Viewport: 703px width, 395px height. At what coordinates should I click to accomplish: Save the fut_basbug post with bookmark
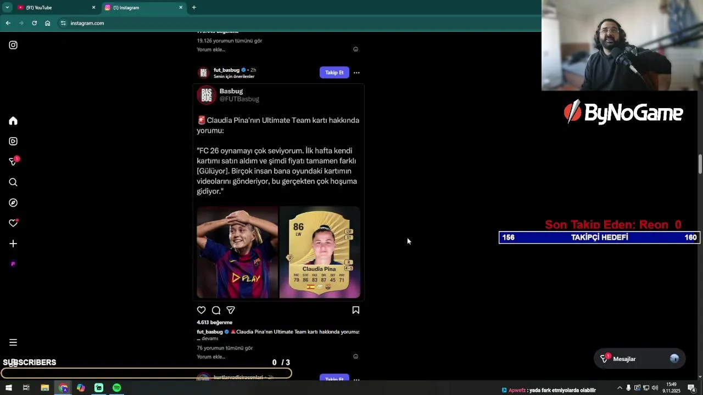(x=356, y=310)
